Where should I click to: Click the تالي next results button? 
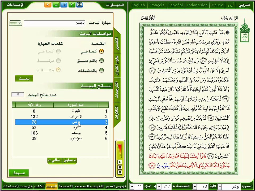click(55, 160)
